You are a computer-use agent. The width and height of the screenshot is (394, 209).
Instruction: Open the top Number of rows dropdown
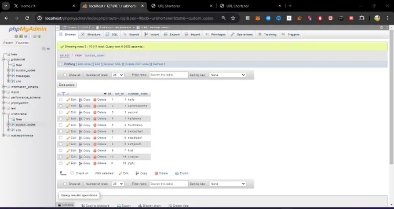pos(118,75)
